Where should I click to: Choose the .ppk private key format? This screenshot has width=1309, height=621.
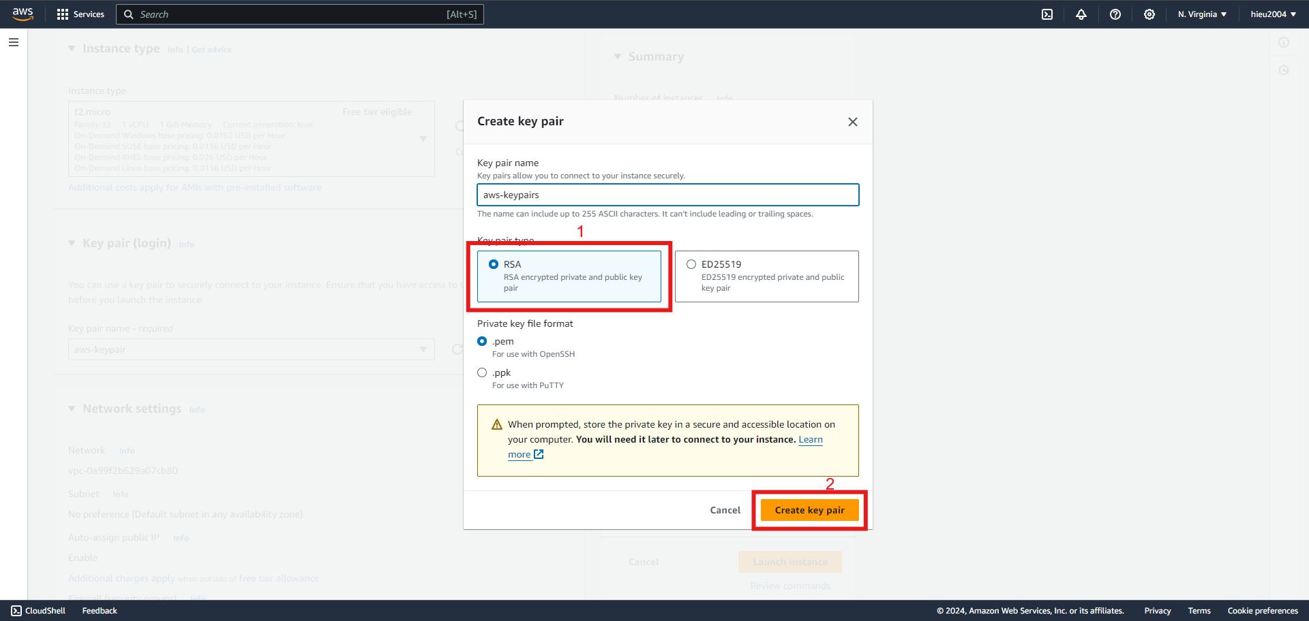[x=482, y=372]
